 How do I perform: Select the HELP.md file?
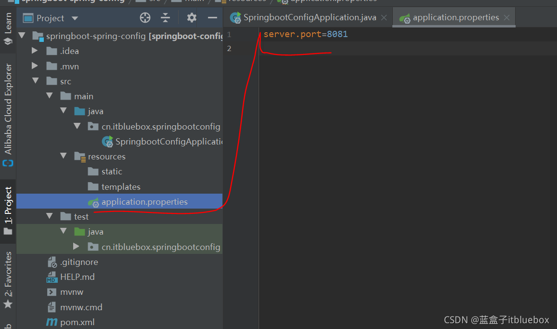(x=78, y=277)
